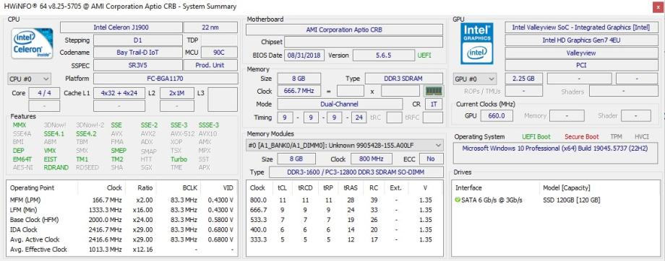Viewport: 665px width, 261px height.
Task: Click the TPM status indicator
Action: tap(616, 137)
